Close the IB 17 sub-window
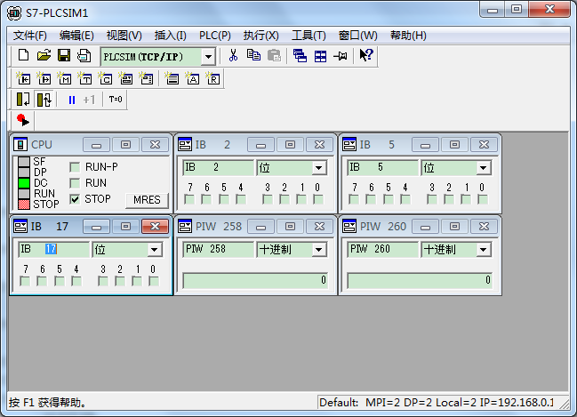 [x=155, y=227]
